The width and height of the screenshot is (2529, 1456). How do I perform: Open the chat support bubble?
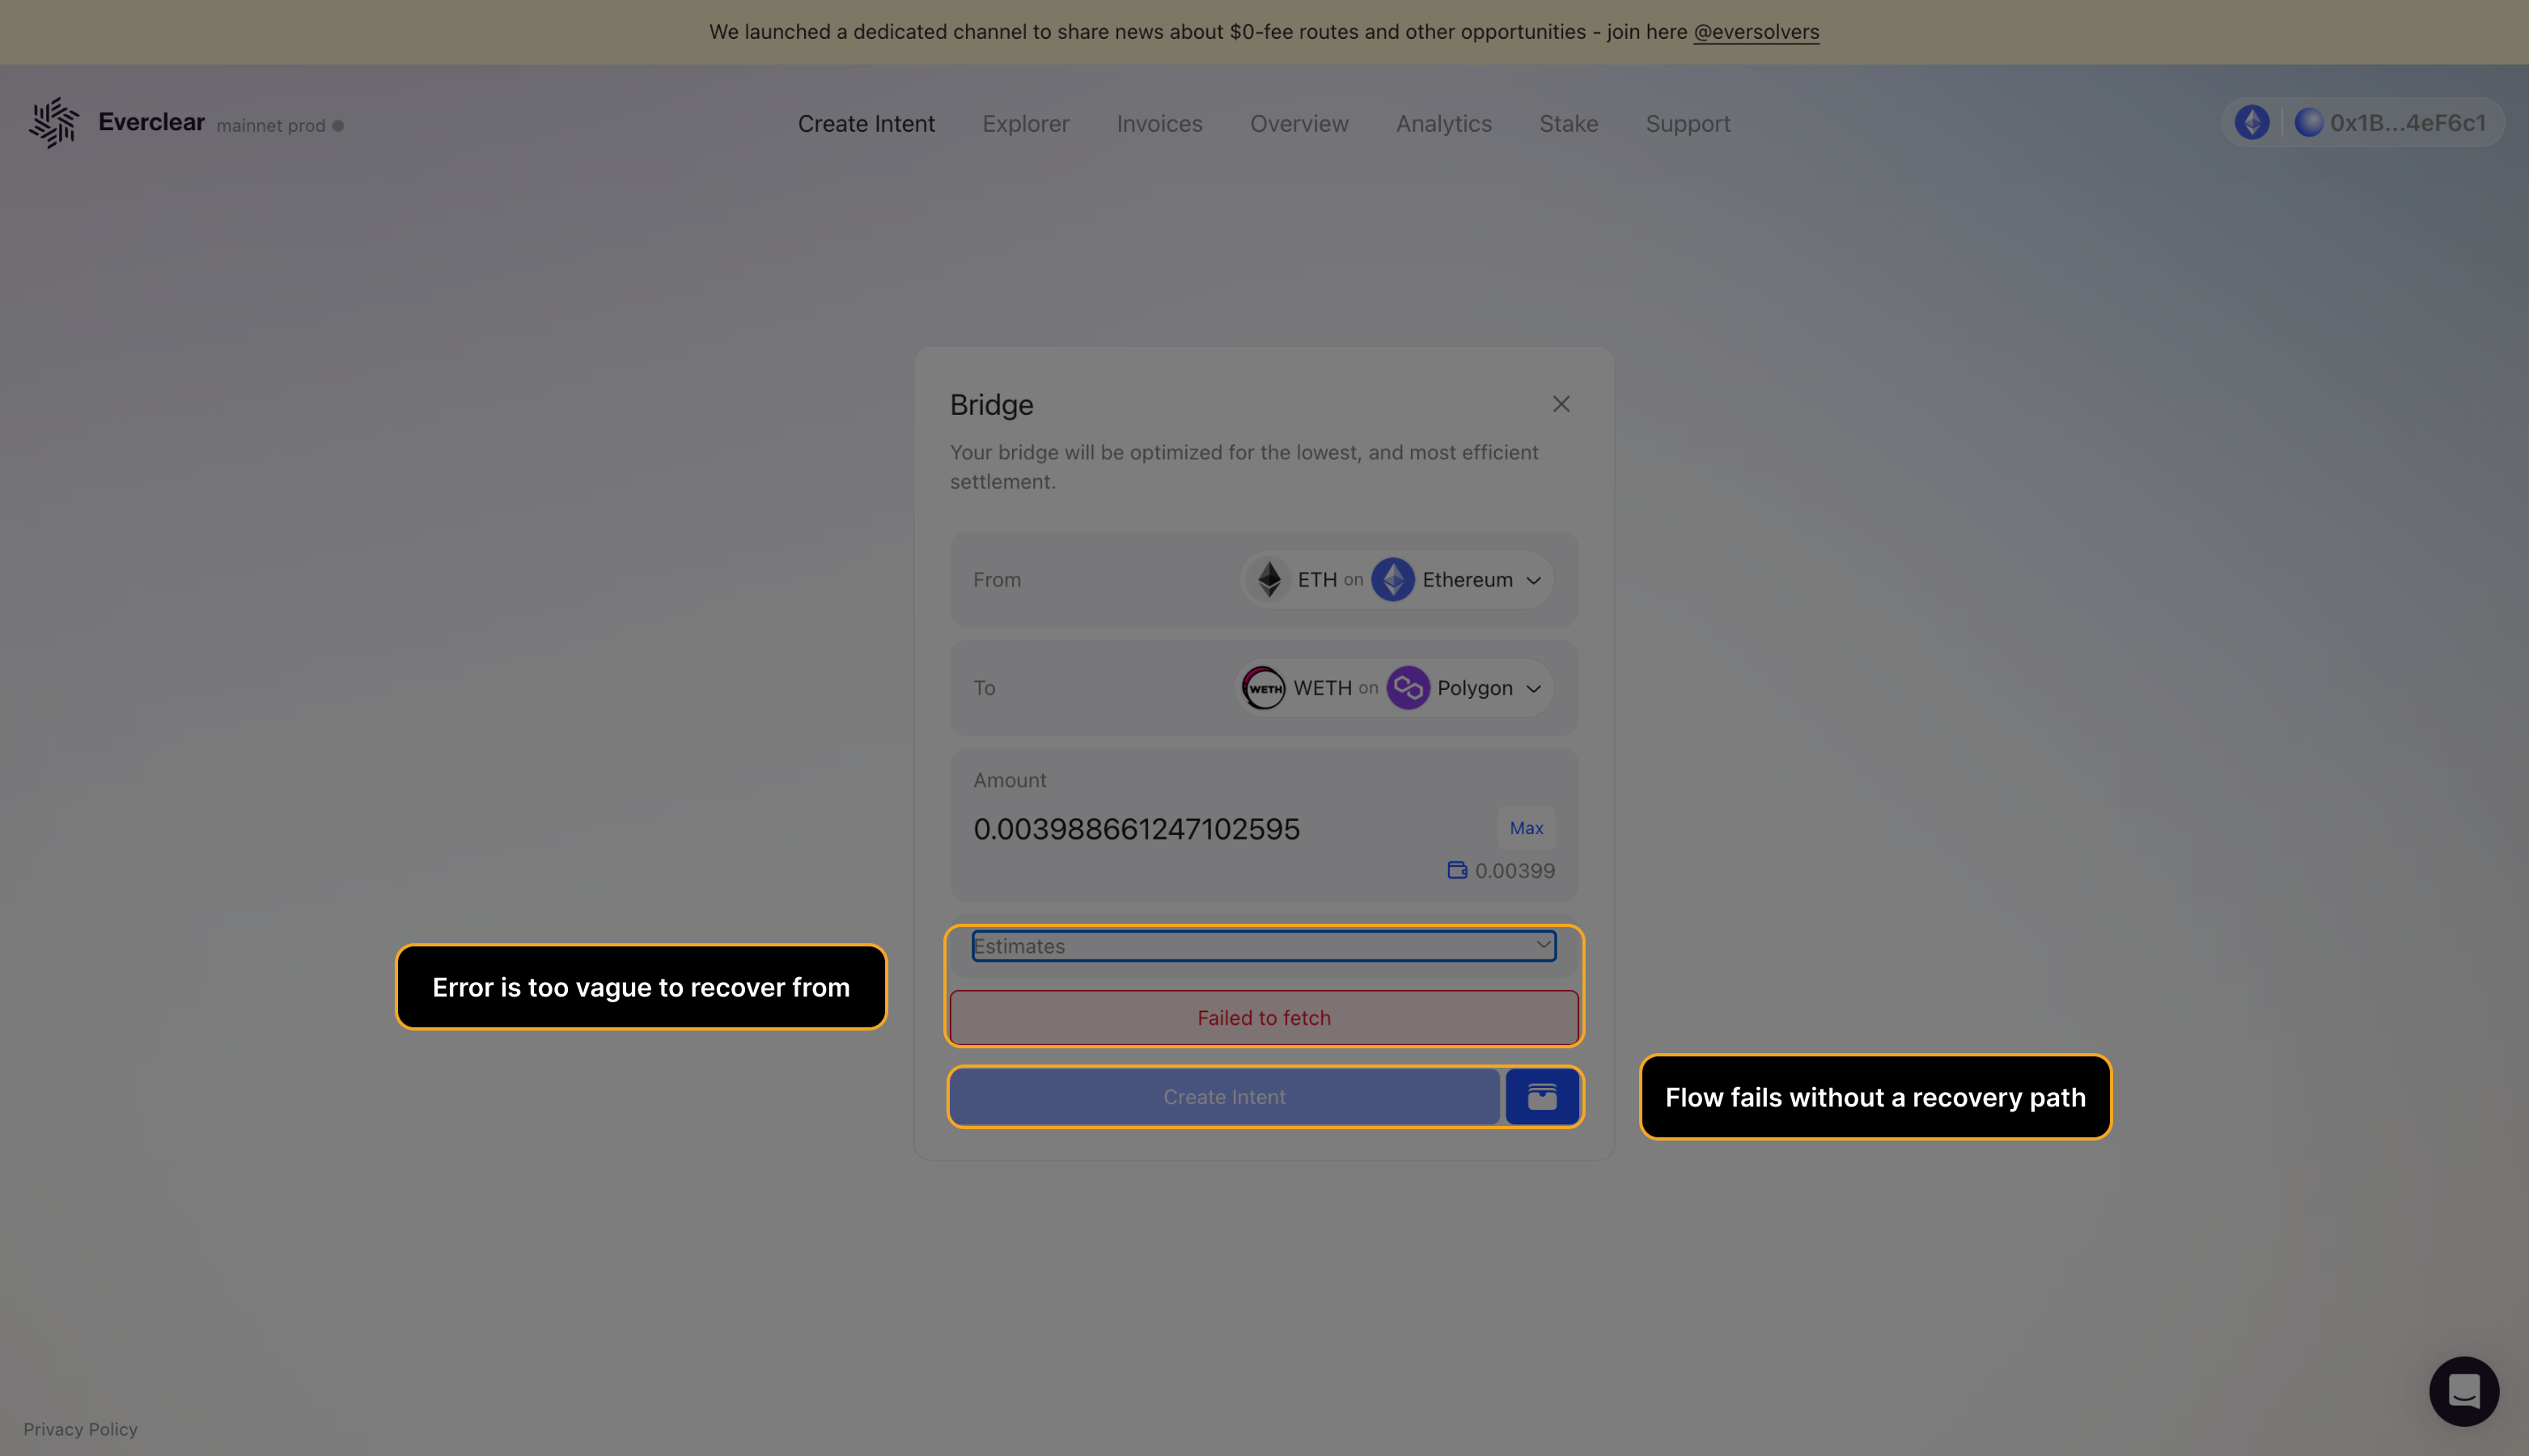point(2464,1391)
